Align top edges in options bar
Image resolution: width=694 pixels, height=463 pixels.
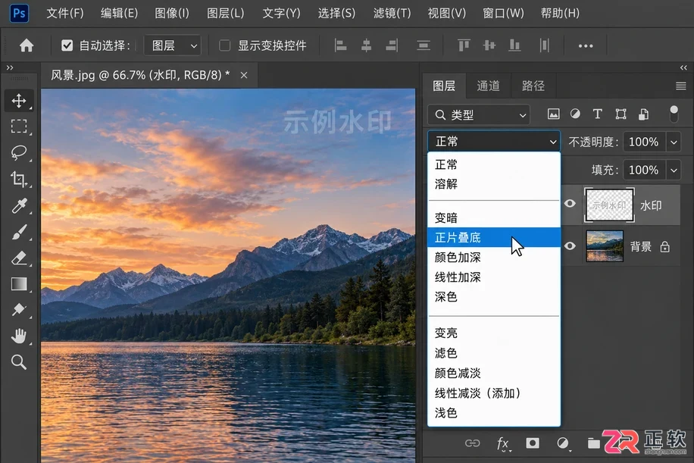point(464,45)
